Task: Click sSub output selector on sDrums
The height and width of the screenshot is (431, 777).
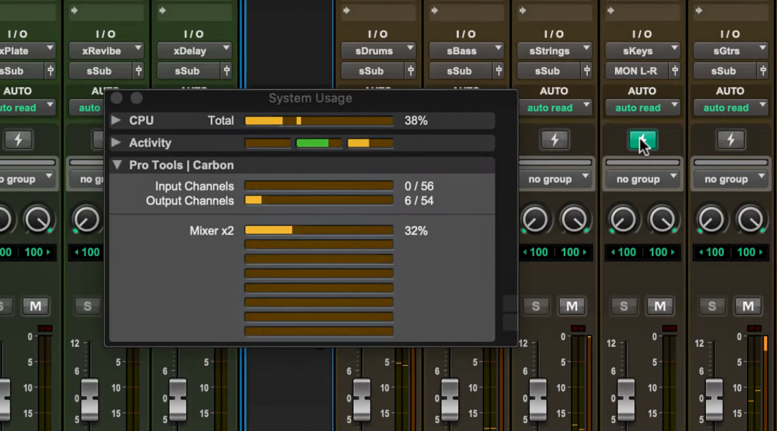Action: [372, 71]
